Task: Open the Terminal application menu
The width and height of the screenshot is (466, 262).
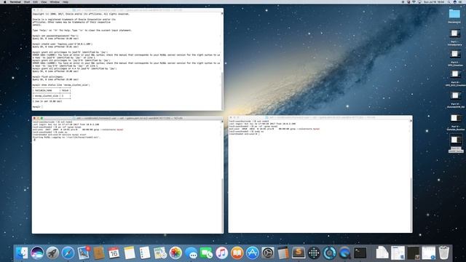Action: (15, 1)
